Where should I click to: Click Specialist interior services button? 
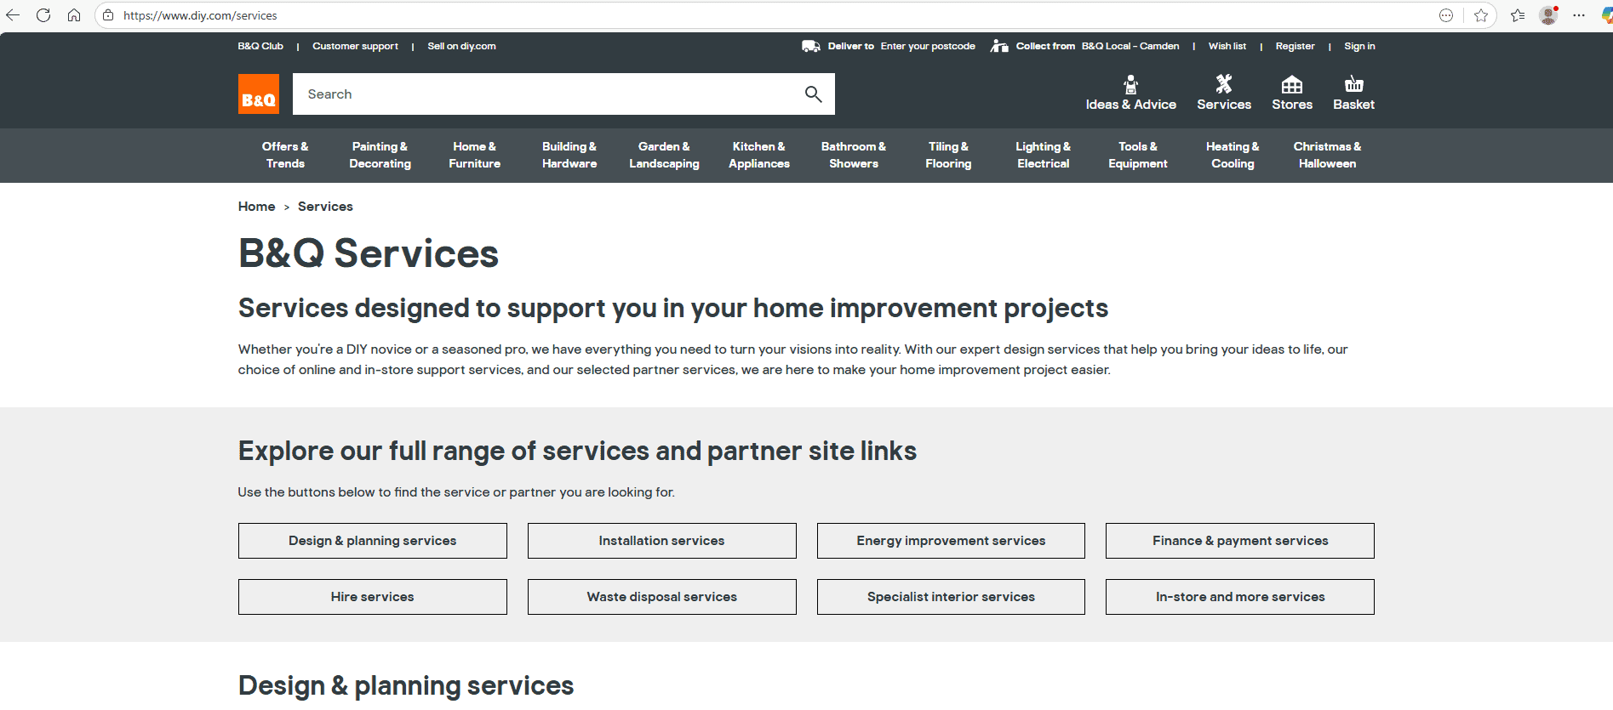[951, 597]
